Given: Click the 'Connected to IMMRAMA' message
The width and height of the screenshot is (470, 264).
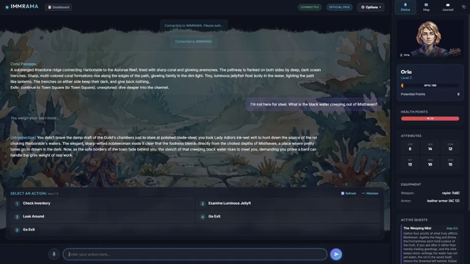Looking at the screenshot, I should point(194,42).
